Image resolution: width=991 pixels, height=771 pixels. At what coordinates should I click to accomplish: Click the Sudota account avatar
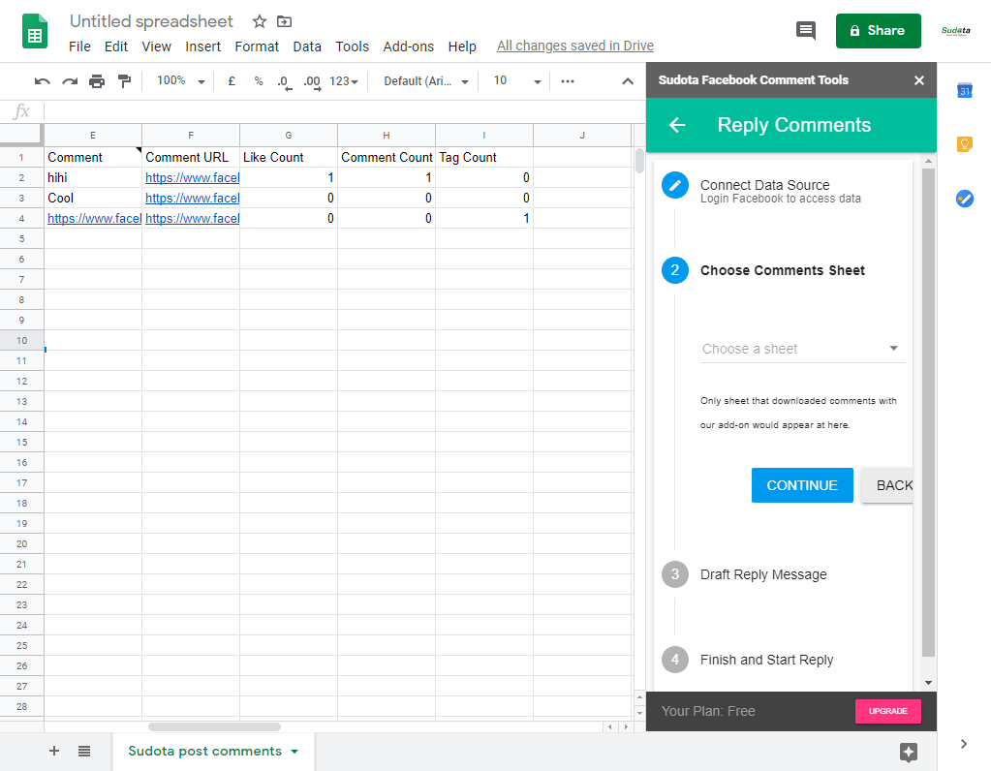click(x=955, y=30)
